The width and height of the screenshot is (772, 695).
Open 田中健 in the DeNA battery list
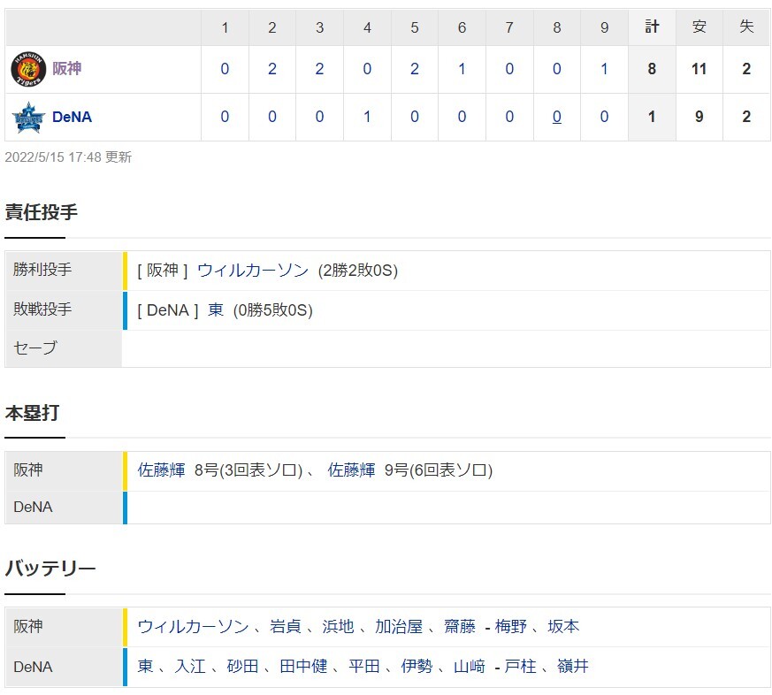tap(303, 667)
